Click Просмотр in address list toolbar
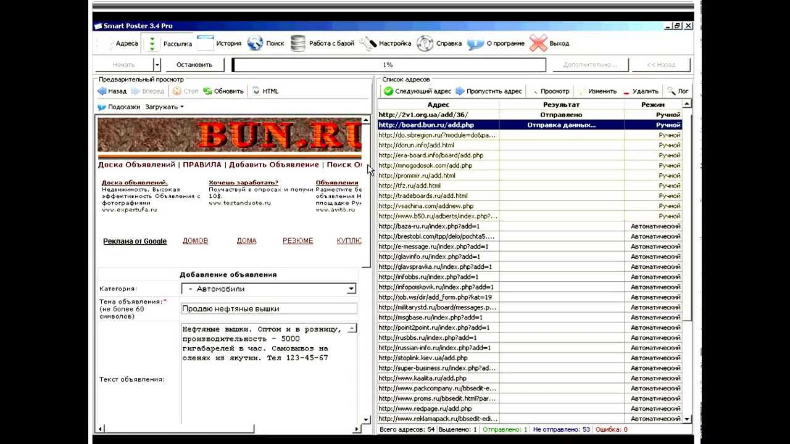The height and width of the screenshot is (444, 790). point(550,91)
